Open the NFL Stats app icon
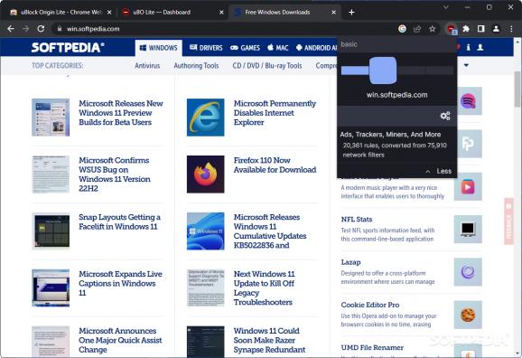522x358 pixels. tap(468, 229)
